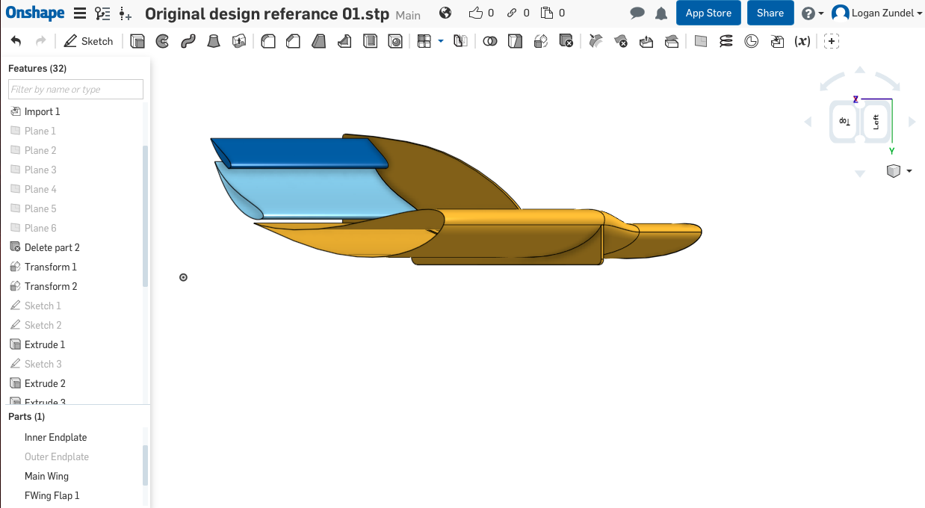Viewport: 925px width, 508px height.
Task: Open the Variable (x) tool
Action: (802, 41)
